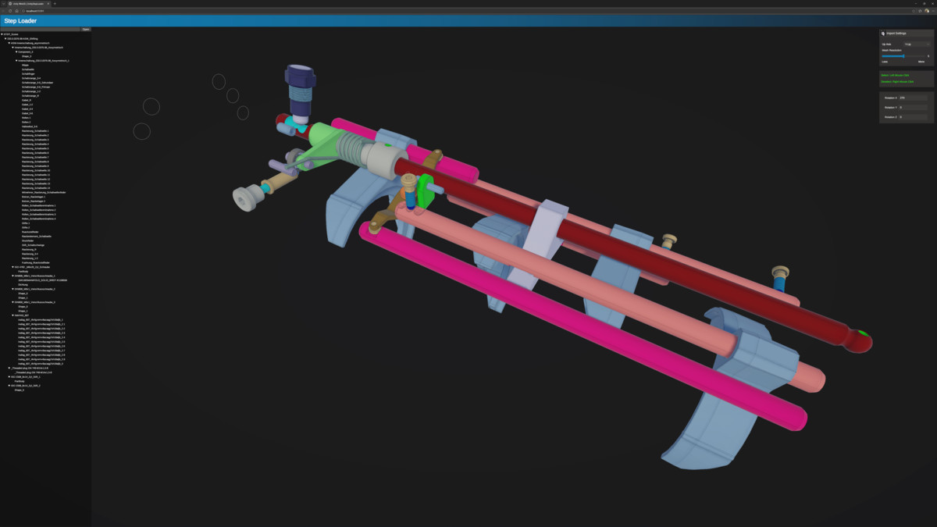Click the Import Settings panel icon

tap(883, 34)
